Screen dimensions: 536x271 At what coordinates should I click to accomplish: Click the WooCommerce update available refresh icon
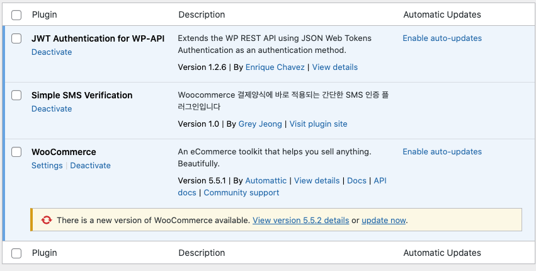(47, 220)
